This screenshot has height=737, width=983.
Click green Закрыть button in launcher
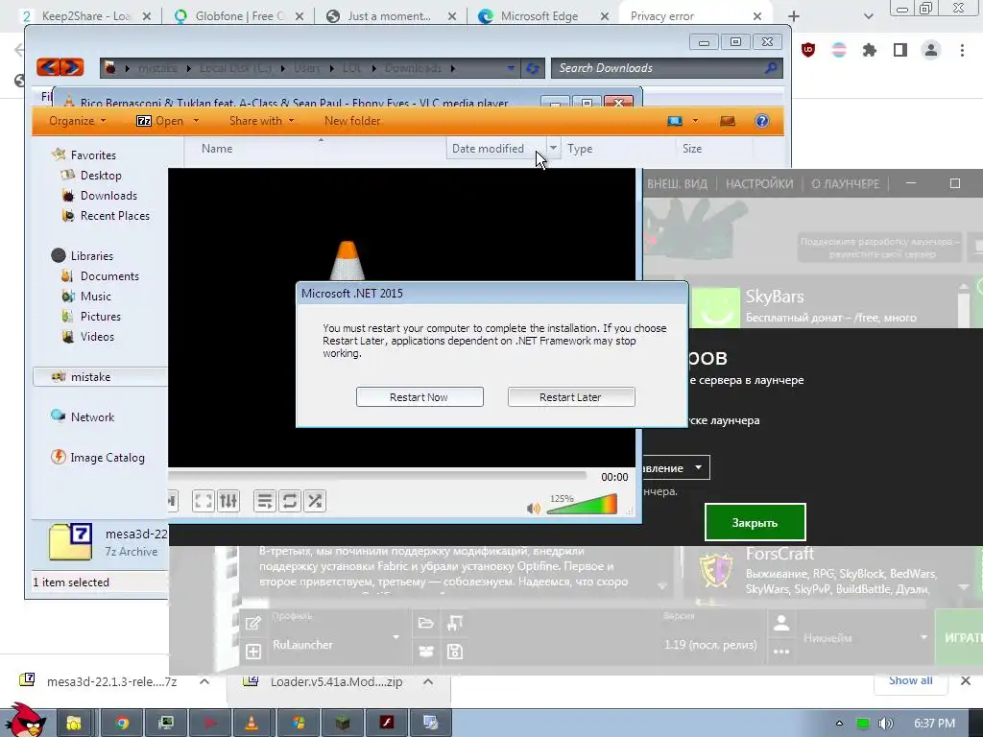click(755, 522)
